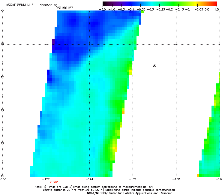This screenshot has height=195, width=222.
Task: Click the latitude axis label 14
Action: (2, 110)
